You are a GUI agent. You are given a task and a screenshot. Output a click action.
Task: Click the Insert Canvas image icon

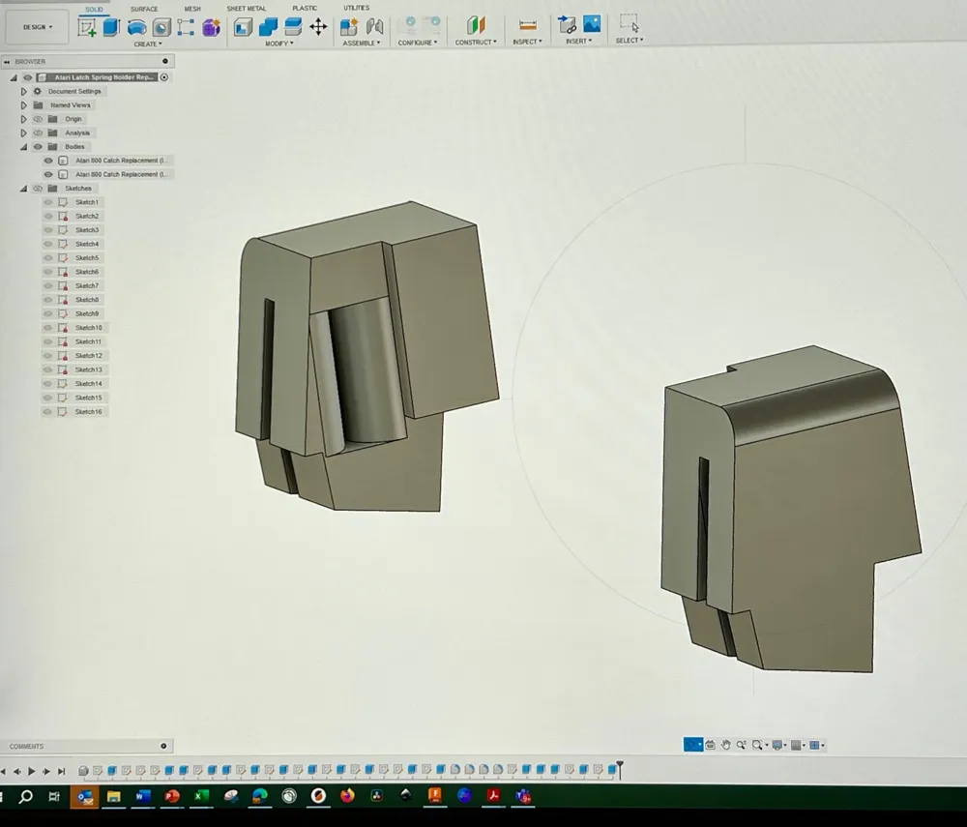(592, 24)
